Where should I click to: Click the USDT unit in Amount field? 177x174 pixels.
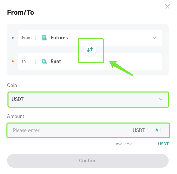click(139, 130)
